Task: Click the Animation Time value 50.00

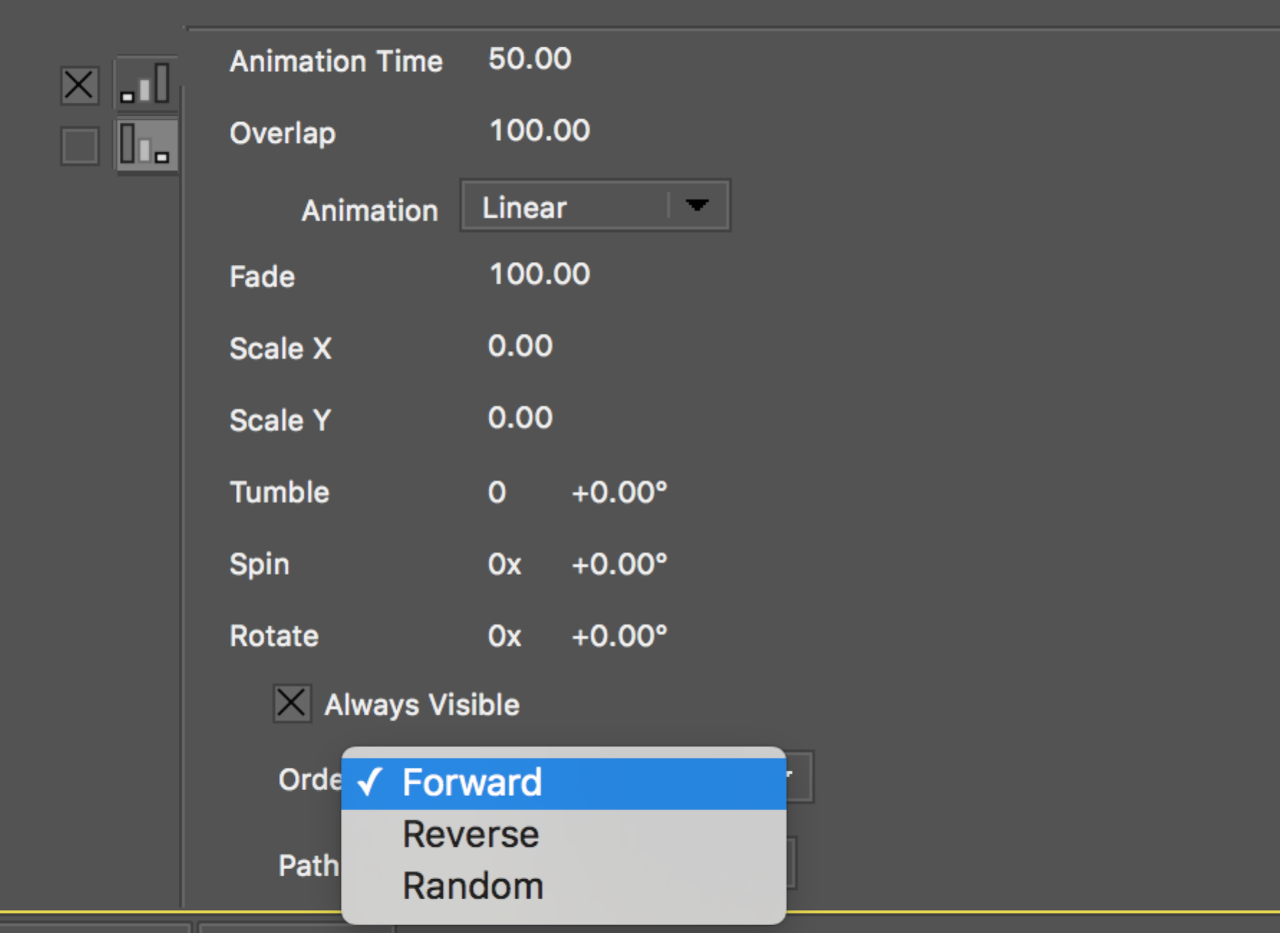Action: click(x=530, y=59)
